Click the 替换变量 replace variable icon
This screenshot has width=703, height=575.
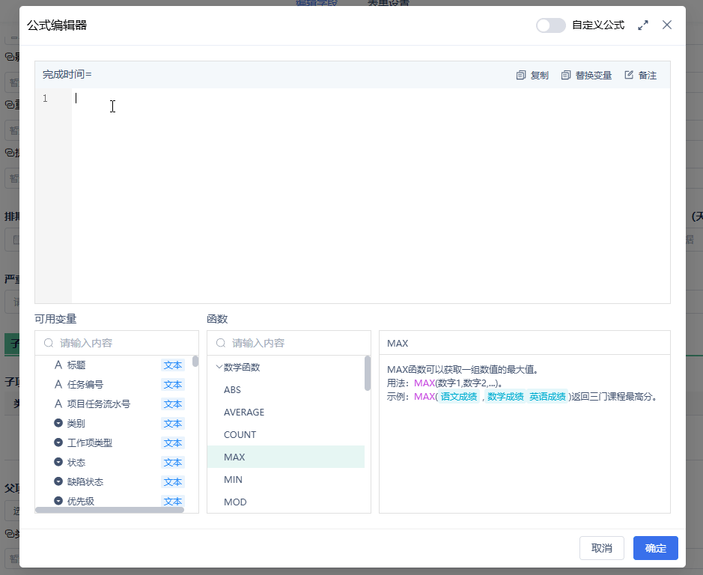pyautogui.click(x=566, y=76)
